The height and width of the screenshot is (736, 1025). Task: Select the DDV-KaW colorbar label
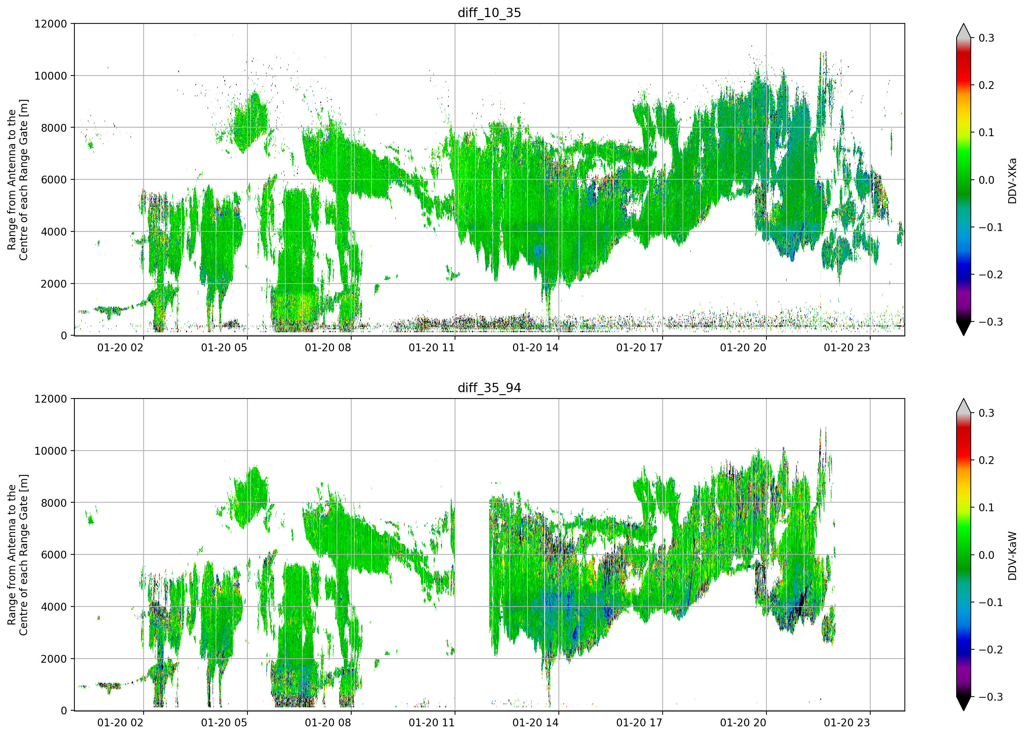click(1012, 556)
